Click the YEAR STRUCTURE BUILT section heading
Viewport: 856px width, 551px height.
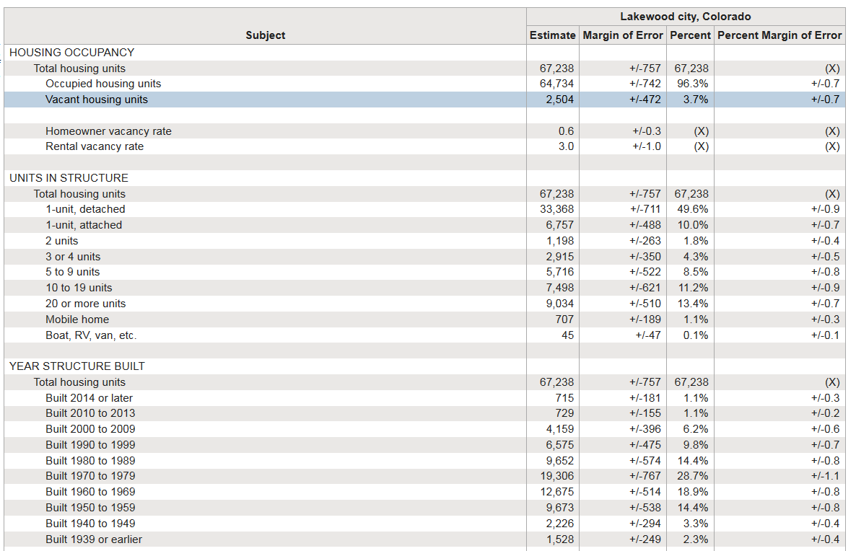(x=77, y=366)
